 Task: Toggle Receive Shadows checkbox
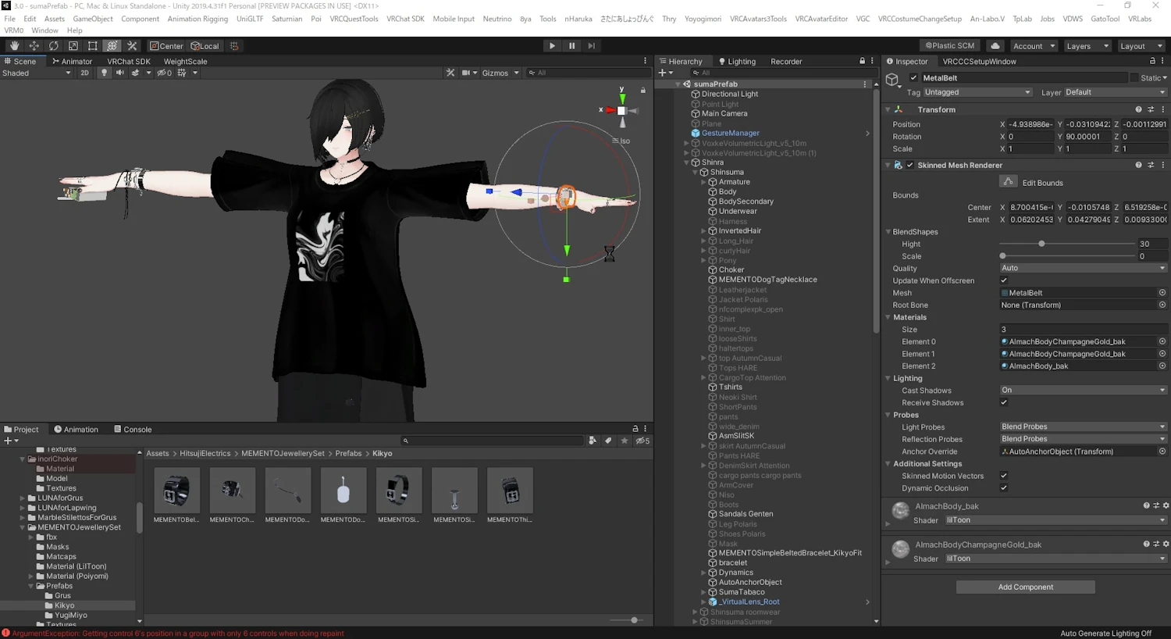[1004, 402]
